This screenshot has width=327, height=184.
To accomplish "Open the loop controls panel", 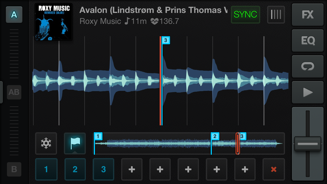I will (308, 66).
